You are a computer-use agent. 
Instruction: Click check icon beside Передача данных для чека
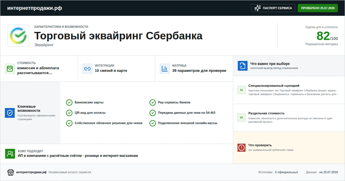pyautogui.click(x=153, y=113)
